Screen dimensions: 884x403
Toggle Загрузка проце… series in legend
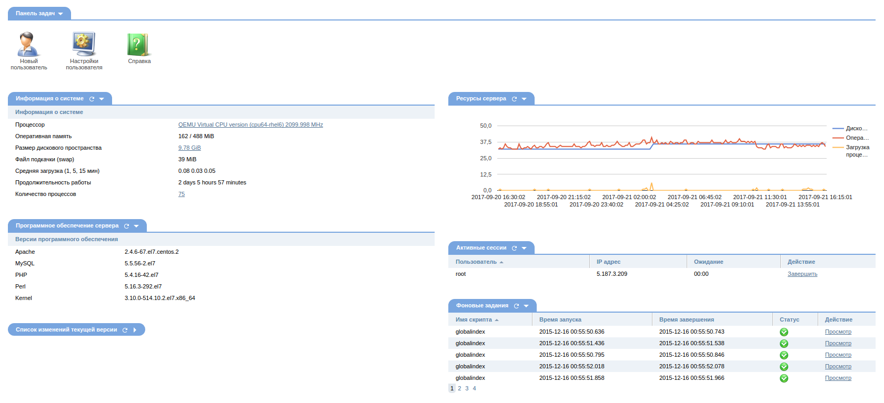pyautogui.click(x=851, y=151)
